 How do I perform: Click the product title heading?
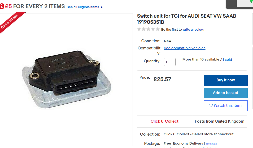(x=186, y=19)
